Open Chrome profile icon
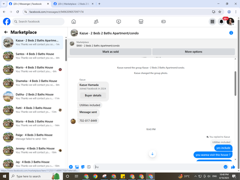 pyautogui.click(x=229, y=12)
